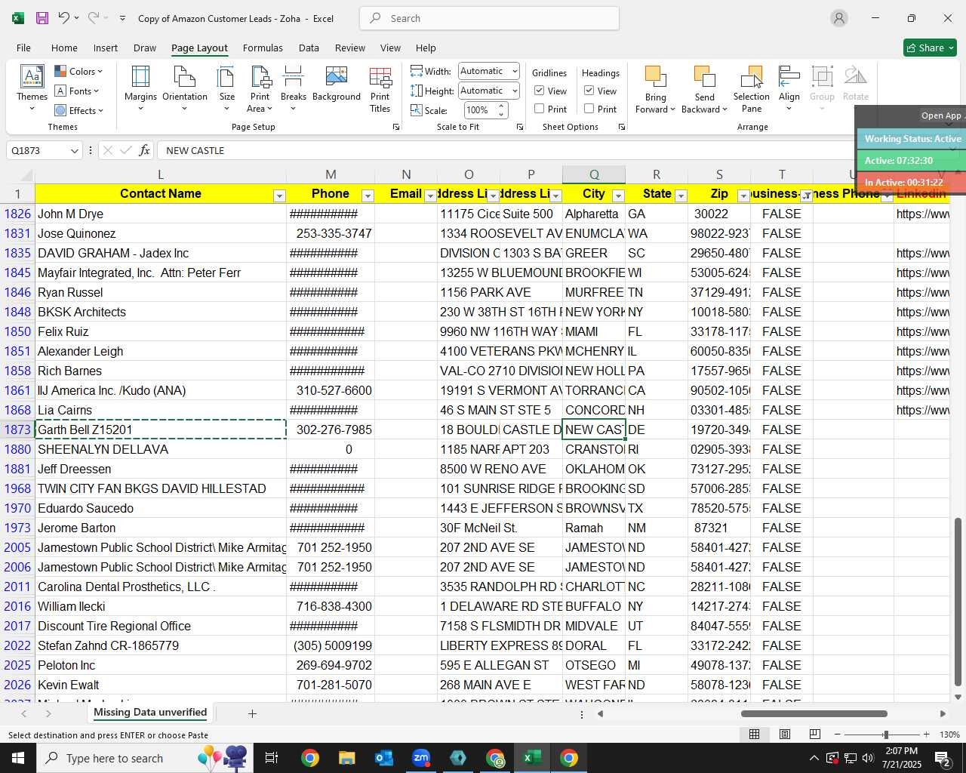
Task: Click the zoom in plus button
Action: (x=926, y=735)
